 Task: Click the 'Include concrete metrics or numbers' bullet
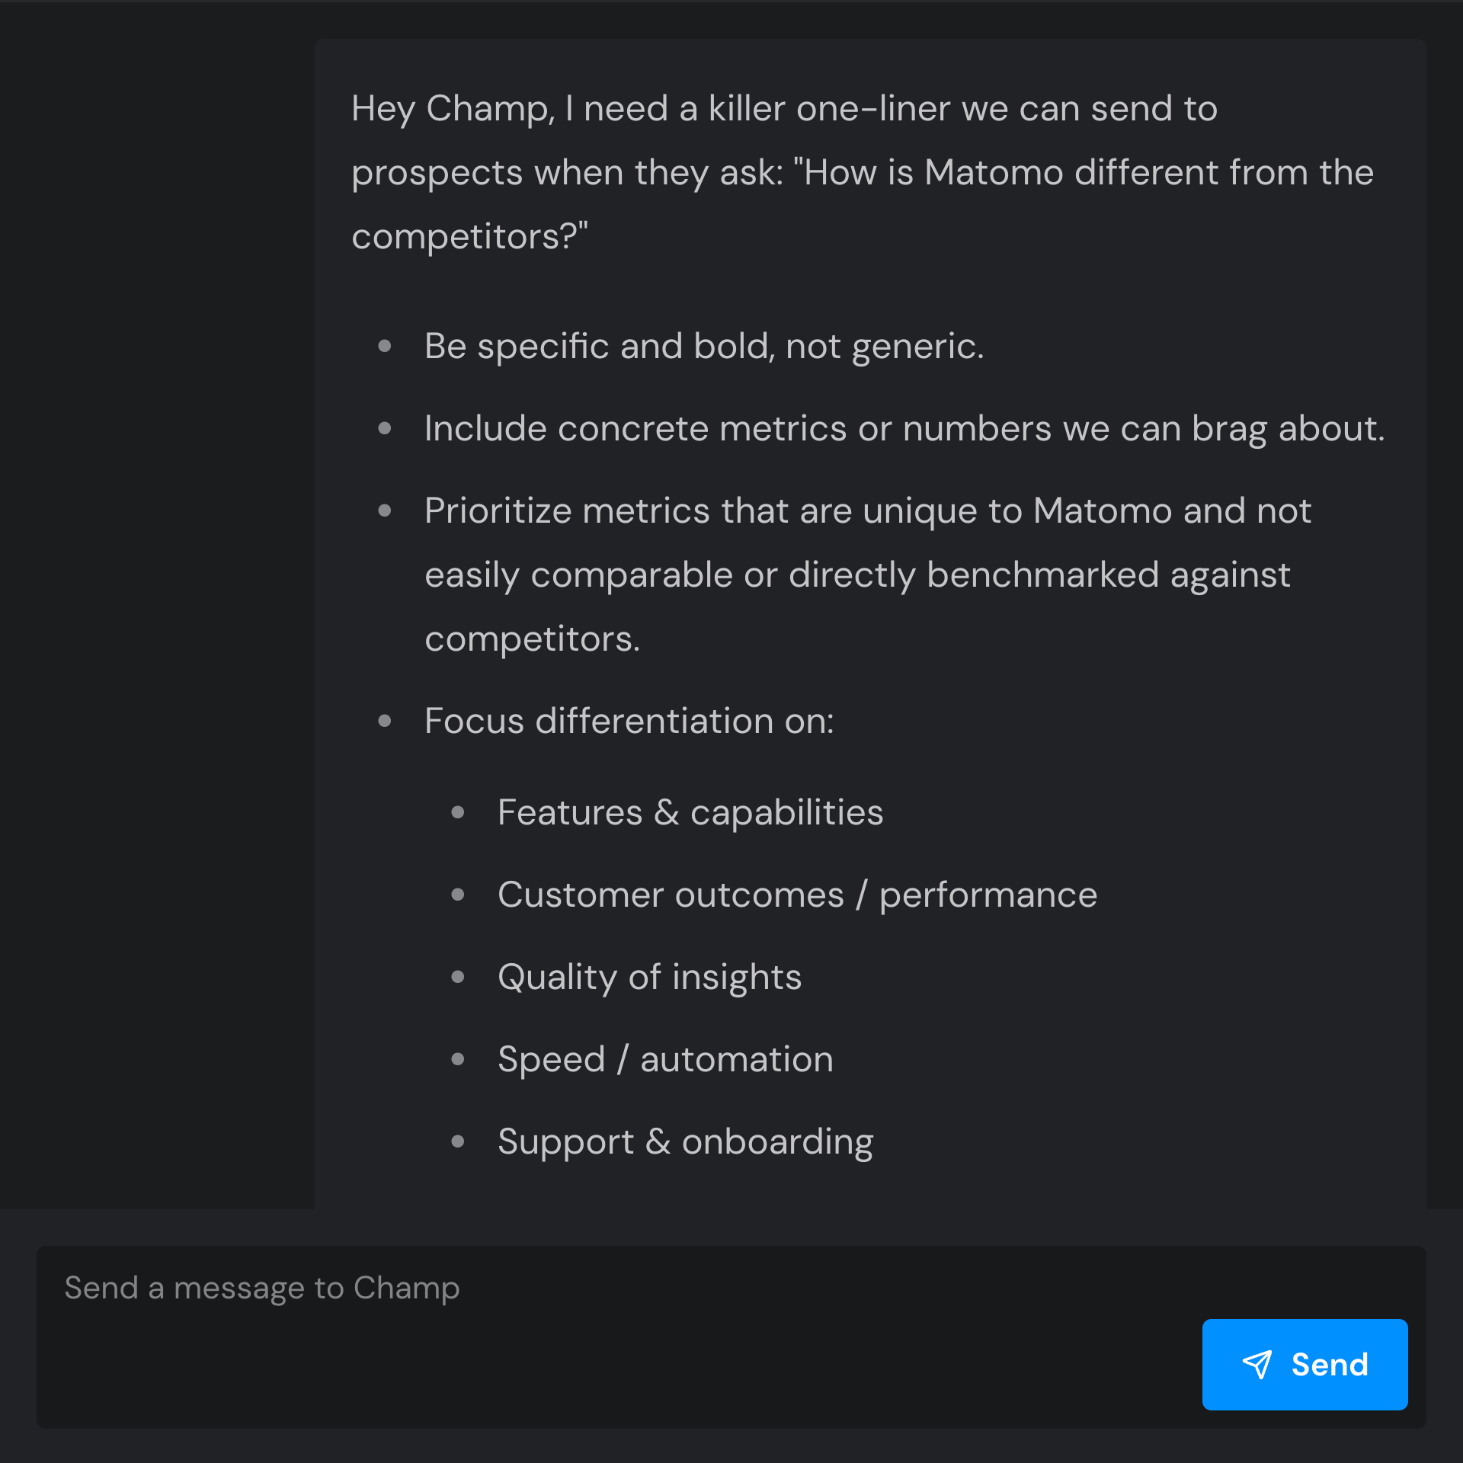904,428
